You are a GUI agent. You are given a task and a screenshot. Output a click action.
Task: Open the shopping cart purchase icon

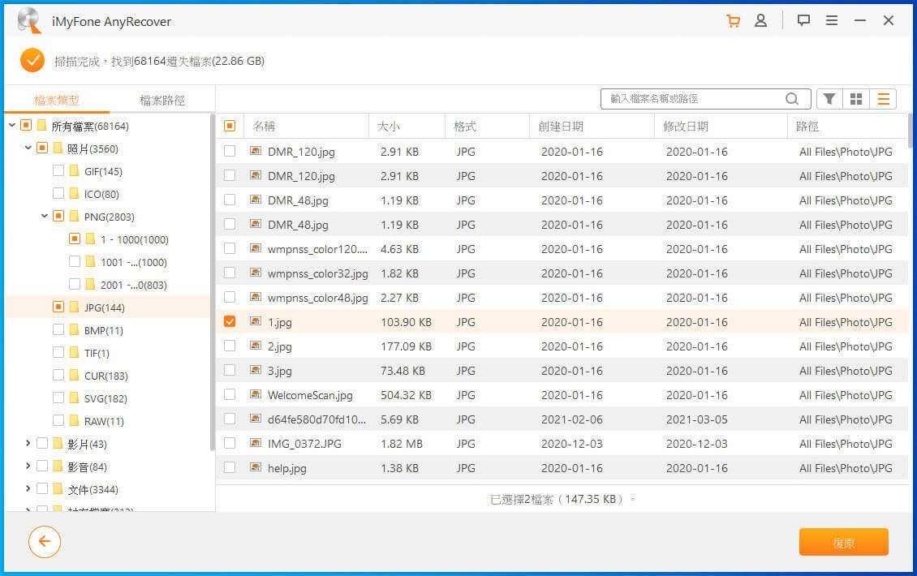coord(733,21)
